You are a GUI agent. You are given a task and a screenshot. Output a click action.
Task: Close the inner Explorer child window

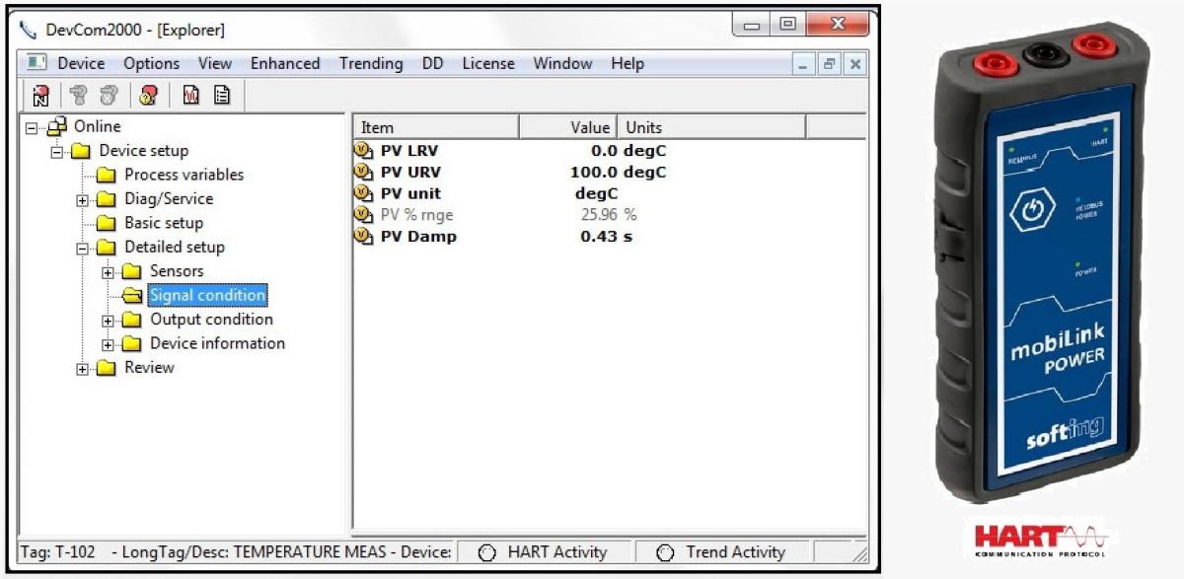point(854,64)
